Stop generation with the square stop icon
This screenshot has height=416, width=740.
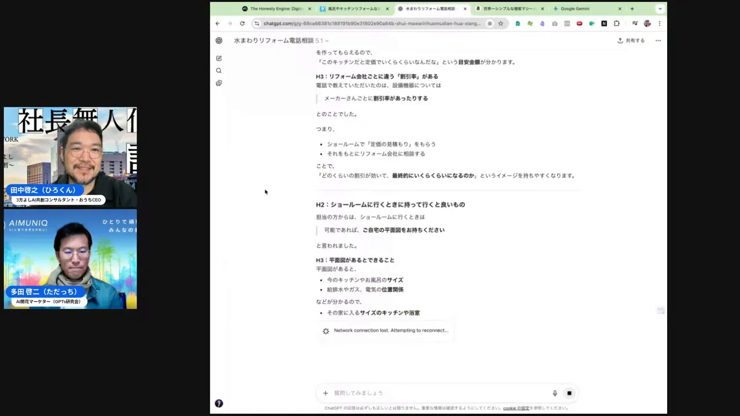[x=569, y=393]
